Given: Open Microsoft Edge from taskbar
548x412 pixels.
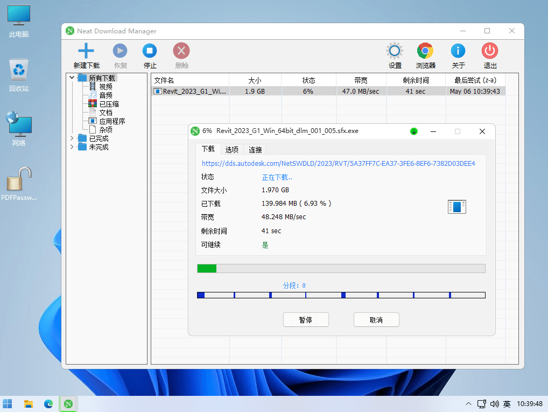Looking at the screenshot, I should pos(48,404).
